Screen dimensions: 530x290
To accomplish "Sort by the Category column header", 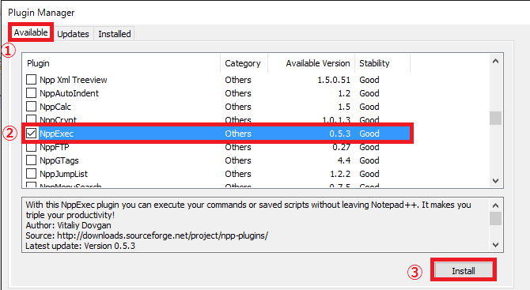I will coord(244,63).
